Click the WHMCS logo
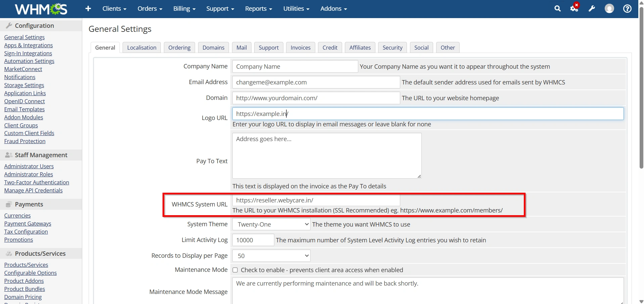The height and width of the screenshot is (304, 644). (x=41, y=9)
